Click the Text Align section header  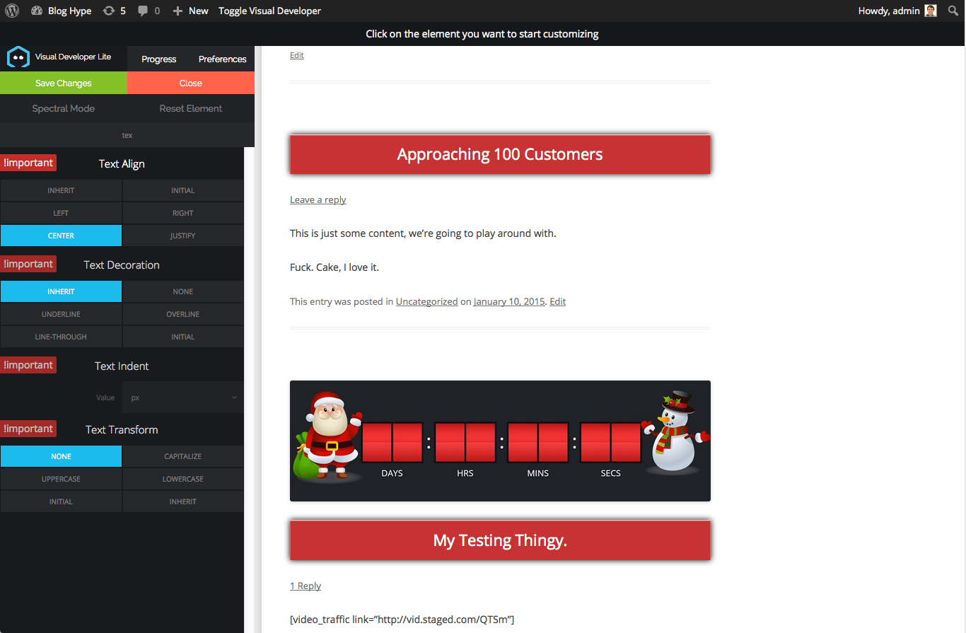122,163
